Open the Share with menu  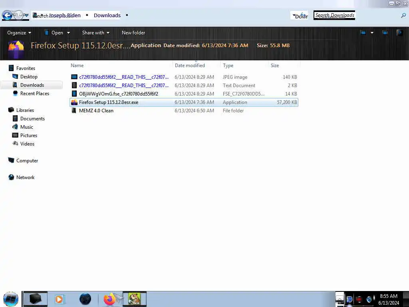[96, 33]
